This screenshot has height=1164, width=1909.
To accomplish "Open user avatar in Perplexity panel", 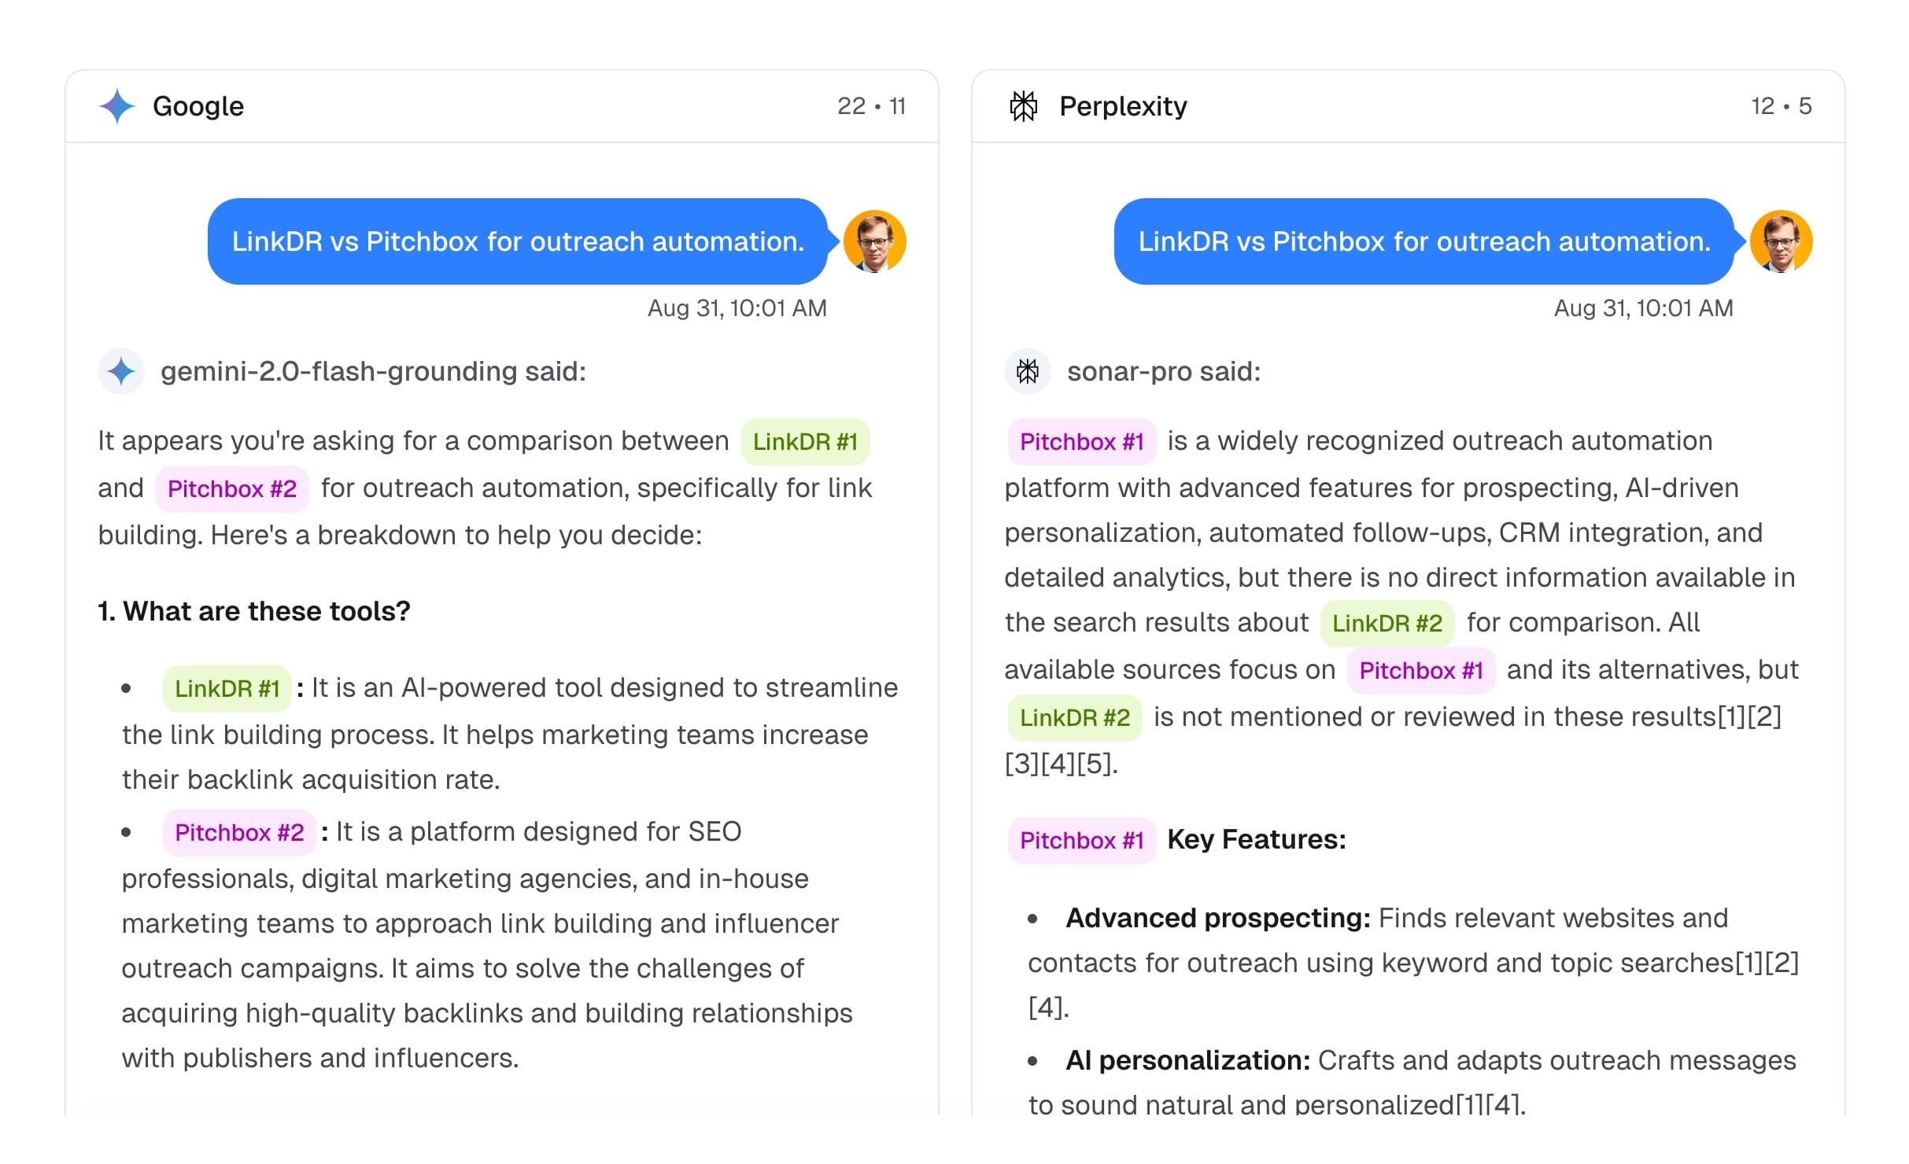I will pyautogui.click(x=1781, y=241).
